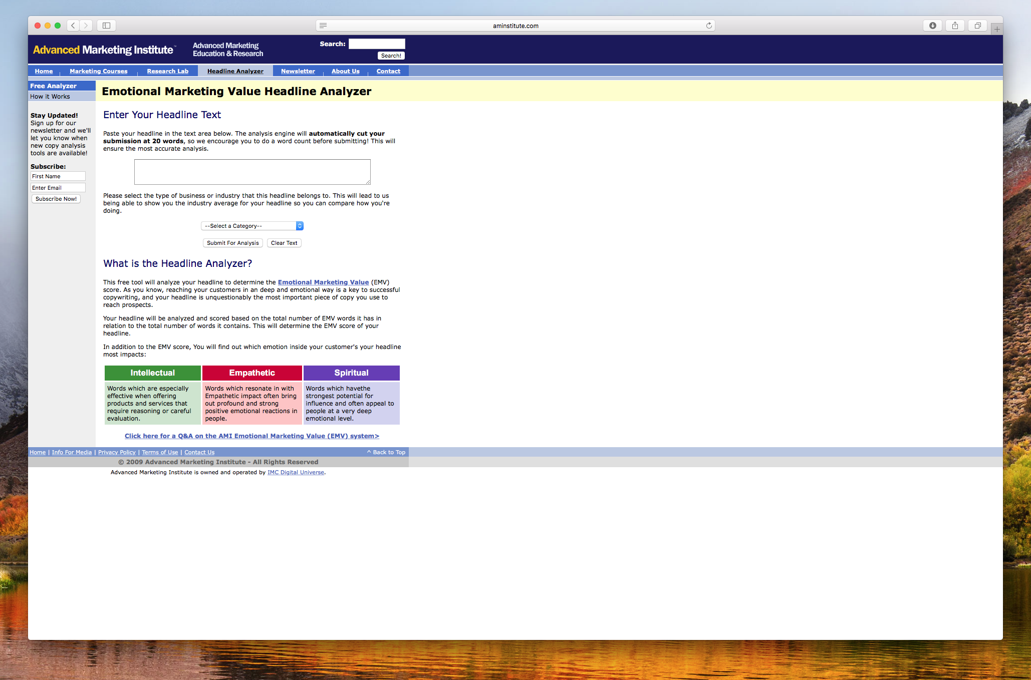Open the Share menu icon
Image resolution: width=1031 pixels, height=680 pixels.
click(955, 26)
